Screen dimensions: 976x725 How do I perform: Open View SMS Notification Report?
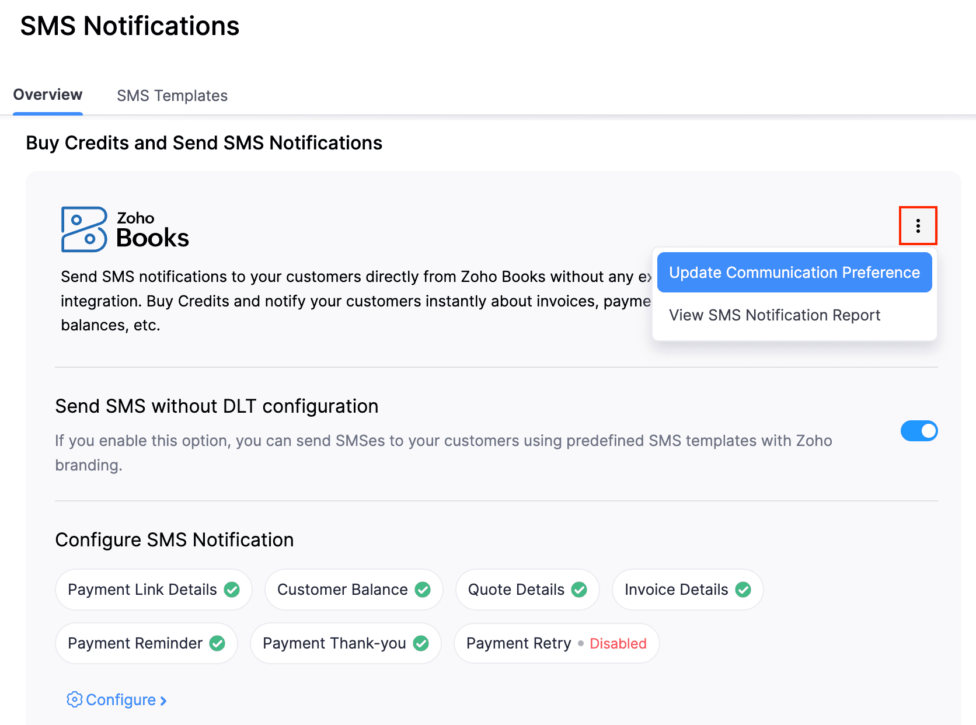click(774, 315)
